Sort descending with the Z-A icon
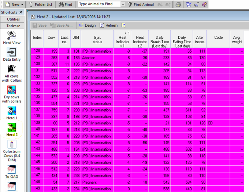The width and height of the screenshot is (249, 192). click(168, 4)
